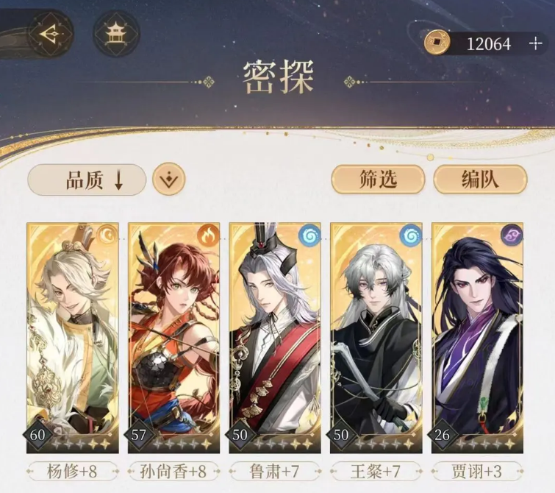555x493 pixels.
Task: Open the 筛选 filter options
Action: 378,180
